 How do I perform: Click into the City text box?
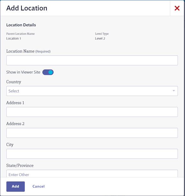(x=92, y=154)
